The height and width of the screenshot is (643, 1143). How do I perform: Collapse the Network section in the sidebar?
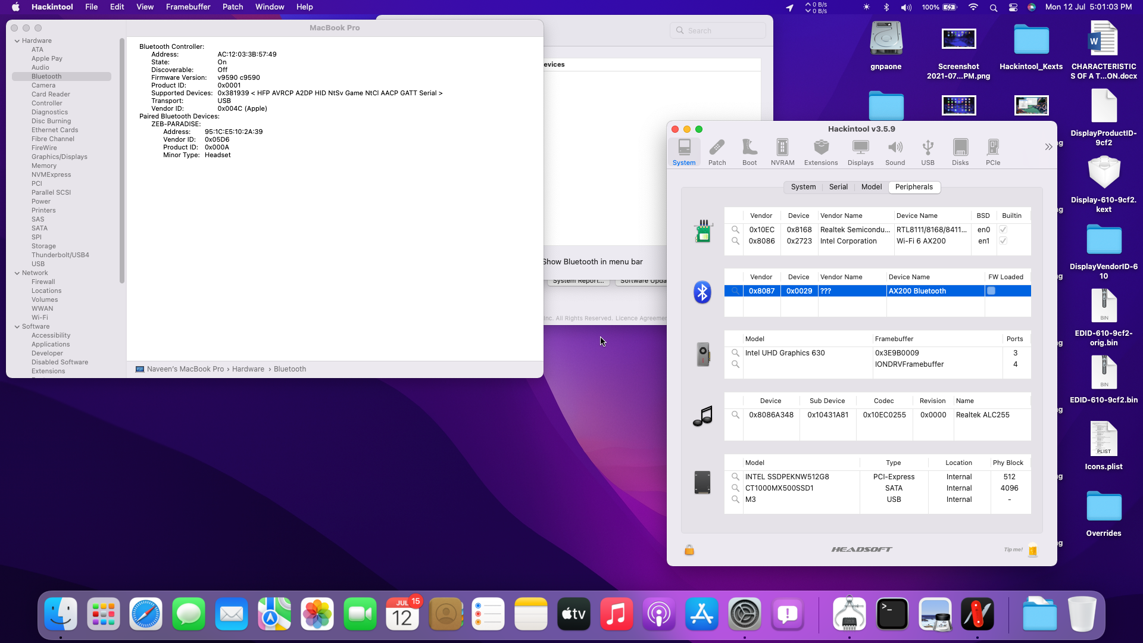(x=17, y=273)
